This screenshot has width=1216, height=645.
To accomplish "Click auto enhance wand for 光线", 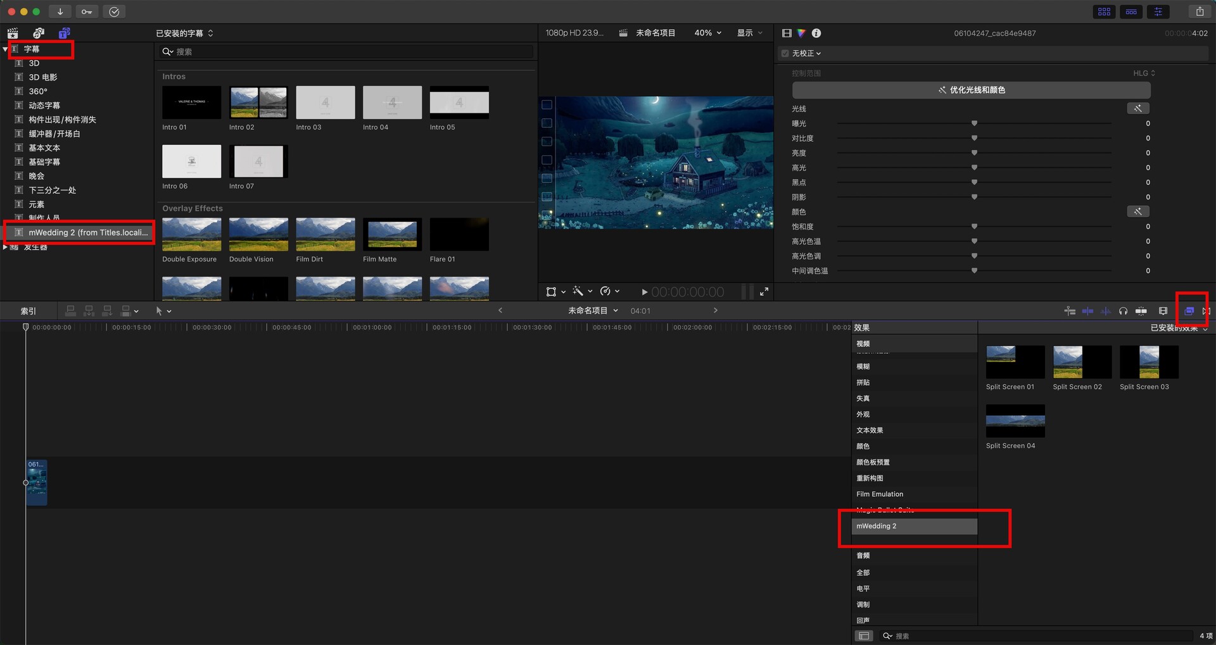I will point(1138,109).
